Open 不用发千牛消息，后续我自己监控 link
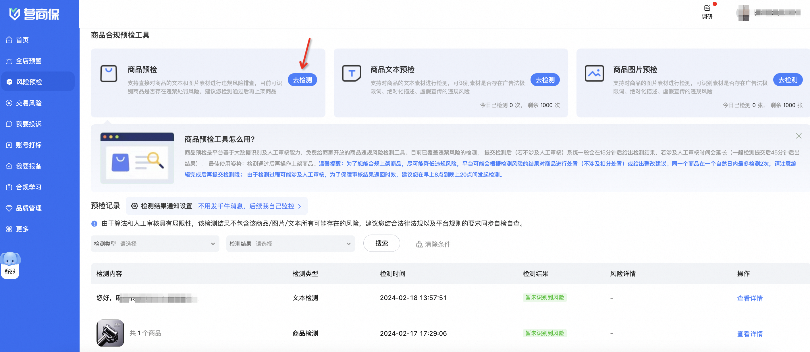The height and width of the screenshot is (352, 810). click(246, 206)
